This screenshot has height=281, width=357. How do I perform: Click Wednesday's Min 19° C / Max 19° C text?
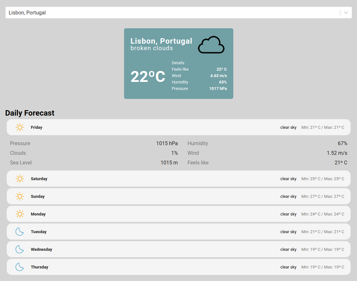tap(323, 250)
